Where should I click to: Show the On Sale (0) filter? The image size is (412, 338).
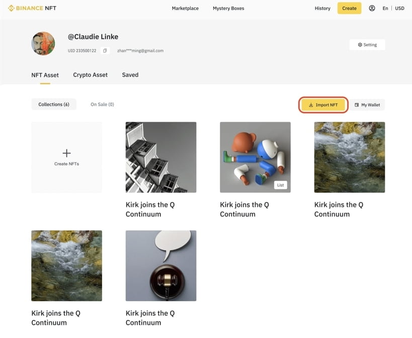pyautogui.click(x=102, y=105)
